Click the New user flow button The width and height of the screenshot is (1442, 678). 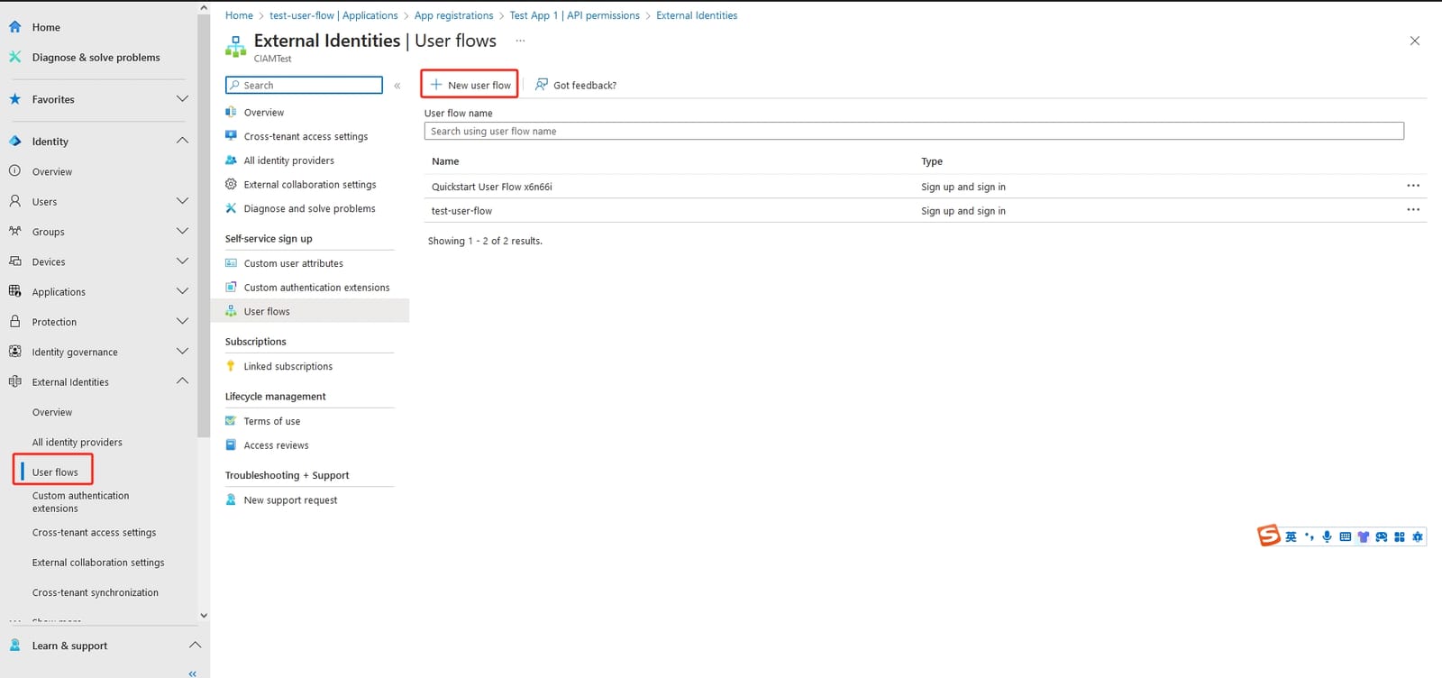point(470,85)
